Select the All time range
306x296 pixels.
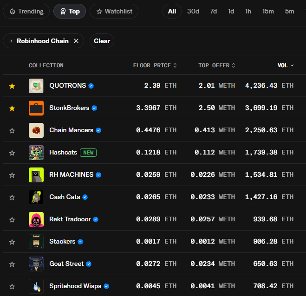(172, 11)
